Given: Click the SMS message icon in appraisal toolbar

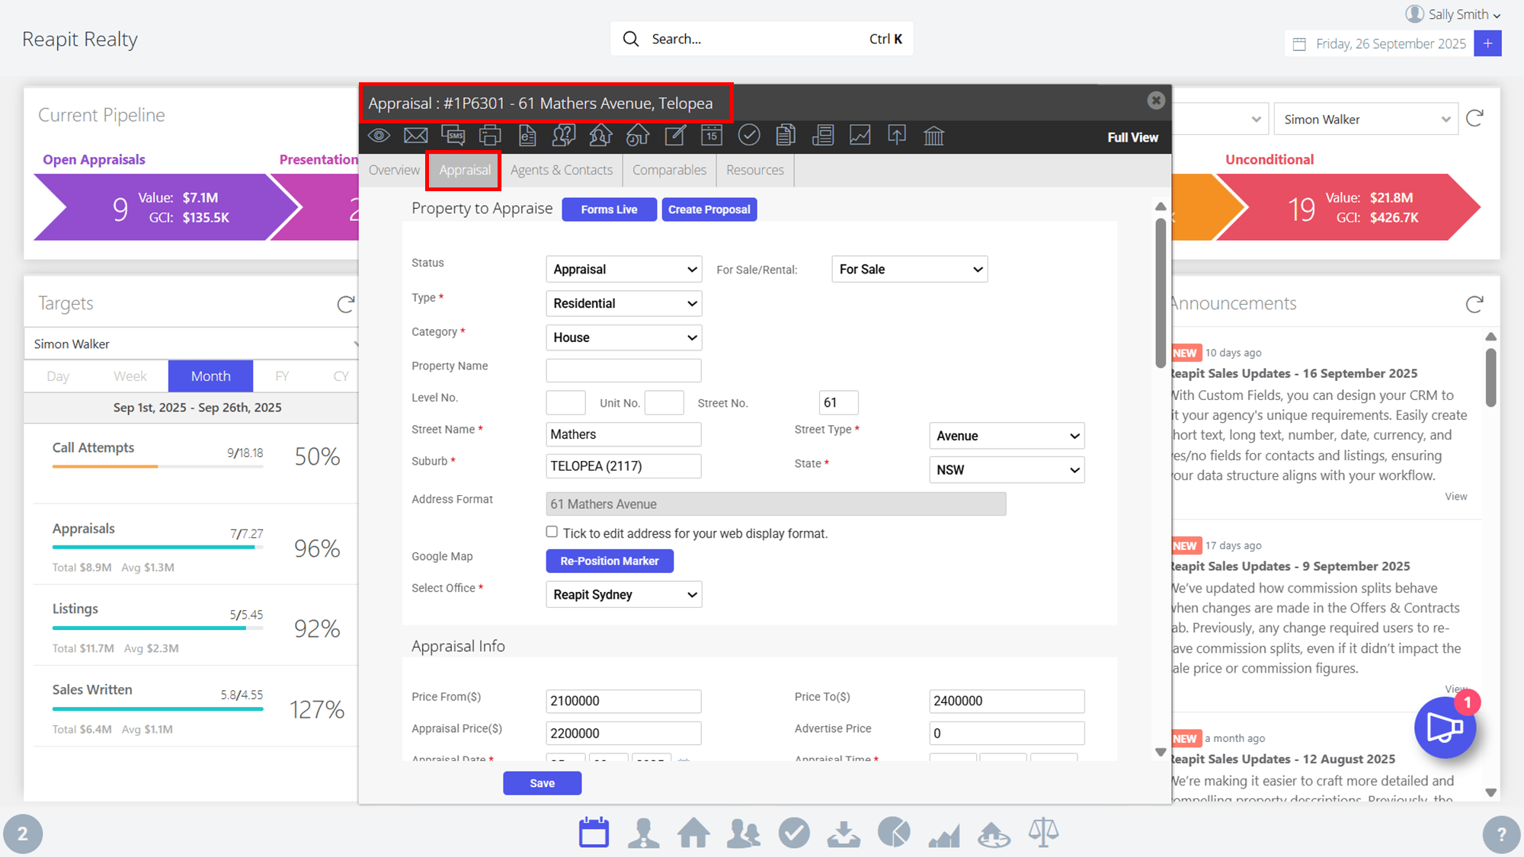Looking at the screenshot, I should (x=453, y=136).
